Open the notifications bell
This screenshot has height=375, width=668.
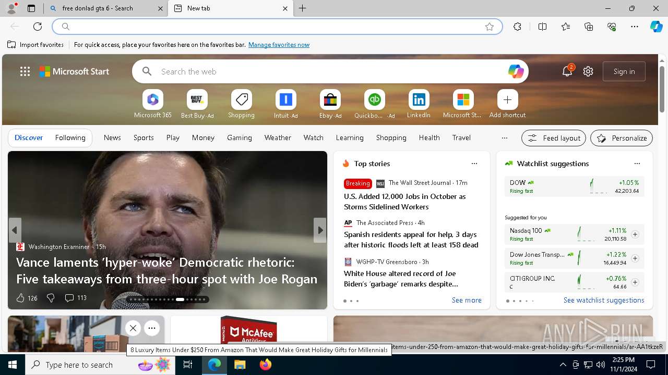pos(567,71)
